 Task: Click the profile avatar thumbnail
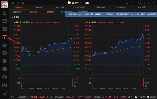[4, 4]
